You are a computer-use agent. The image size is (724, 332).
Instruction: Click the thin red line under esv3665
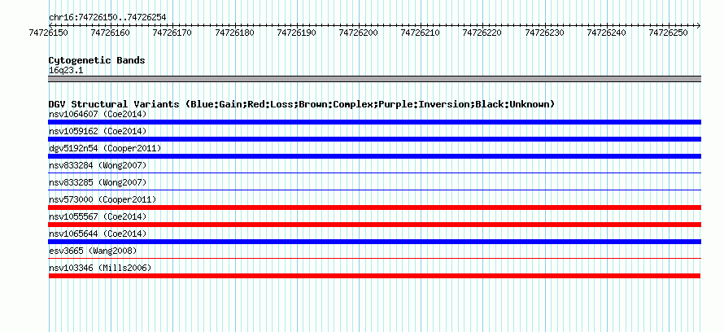(374, 258)
